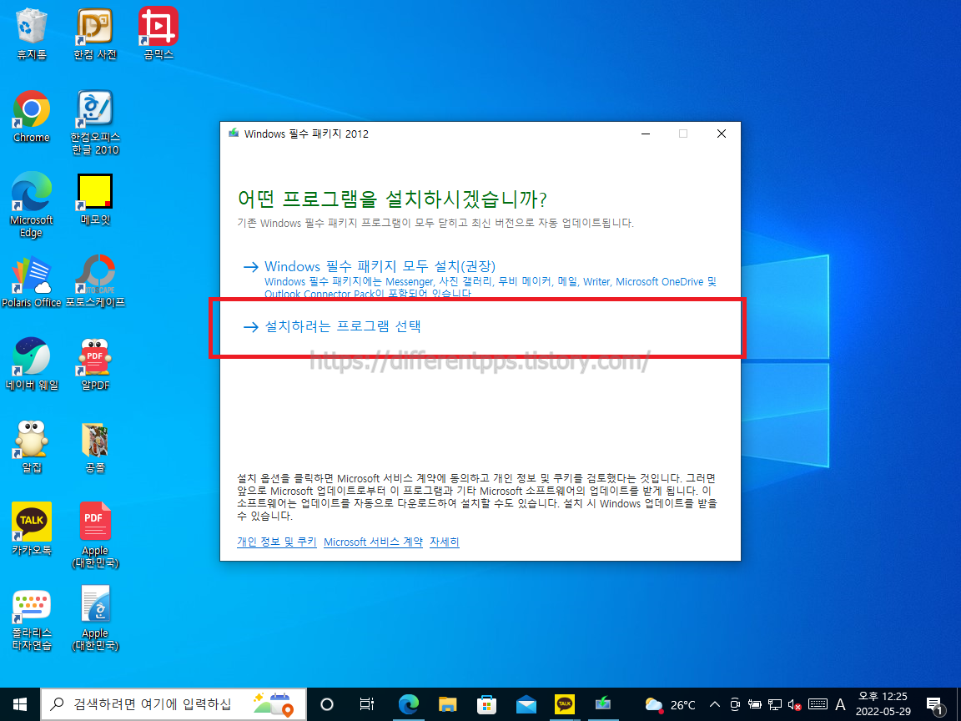961x721 pixels.
Task: Click the Meet Now camera tray icon
Action: click(x=735, y=704)
